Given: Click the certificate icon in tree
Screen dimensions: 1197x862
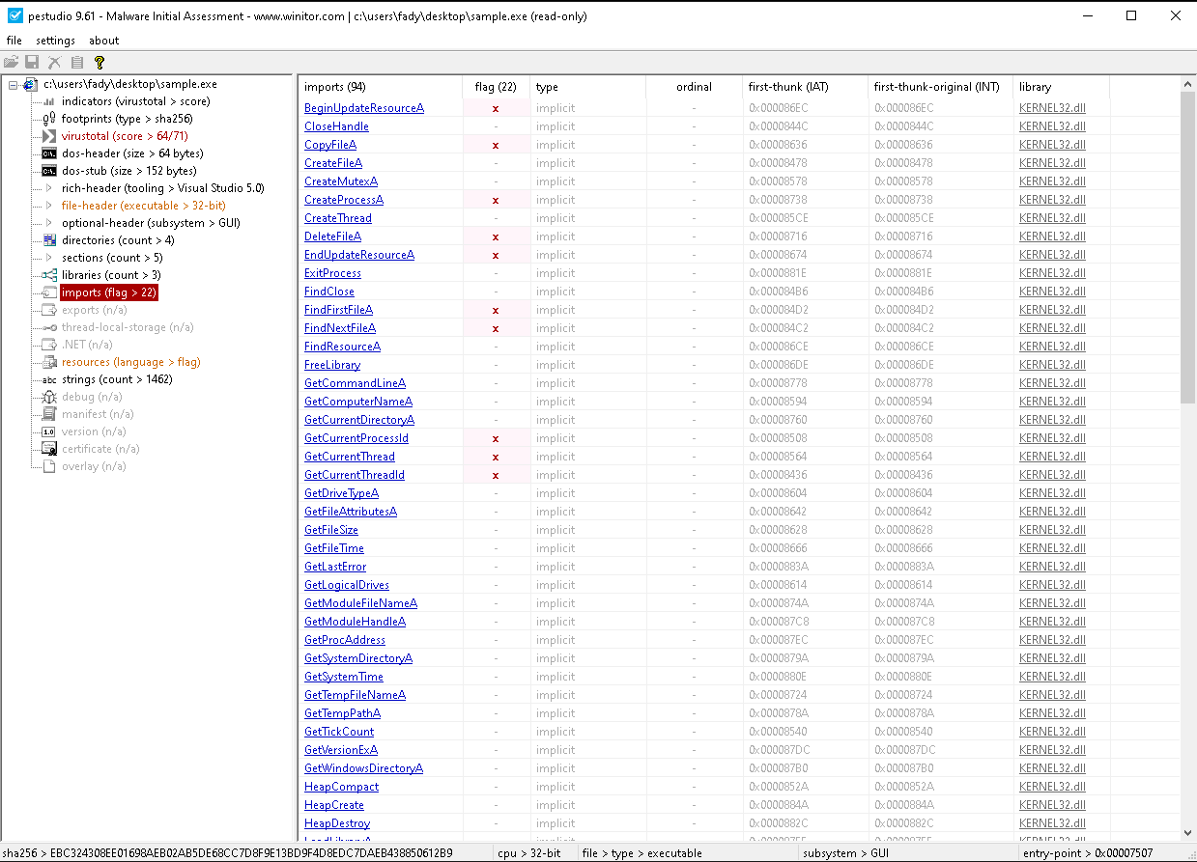Looking at the screenshot, I should point(49,449).
